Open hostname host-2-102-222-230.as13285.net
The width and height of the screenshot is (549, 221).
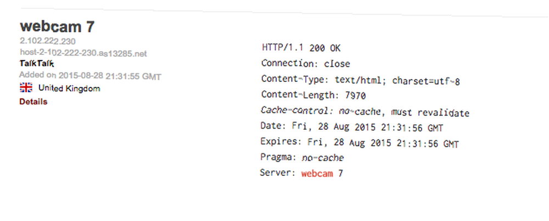click(x=83, y=53)
